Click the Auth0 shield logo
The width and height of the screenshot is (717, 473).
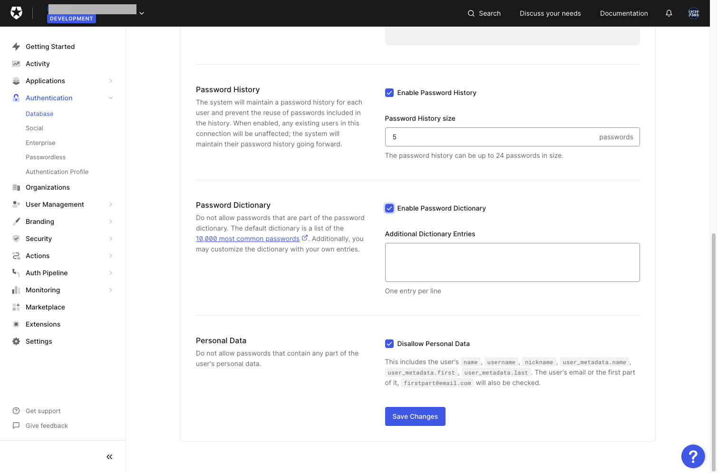click(x=17, y=13)
